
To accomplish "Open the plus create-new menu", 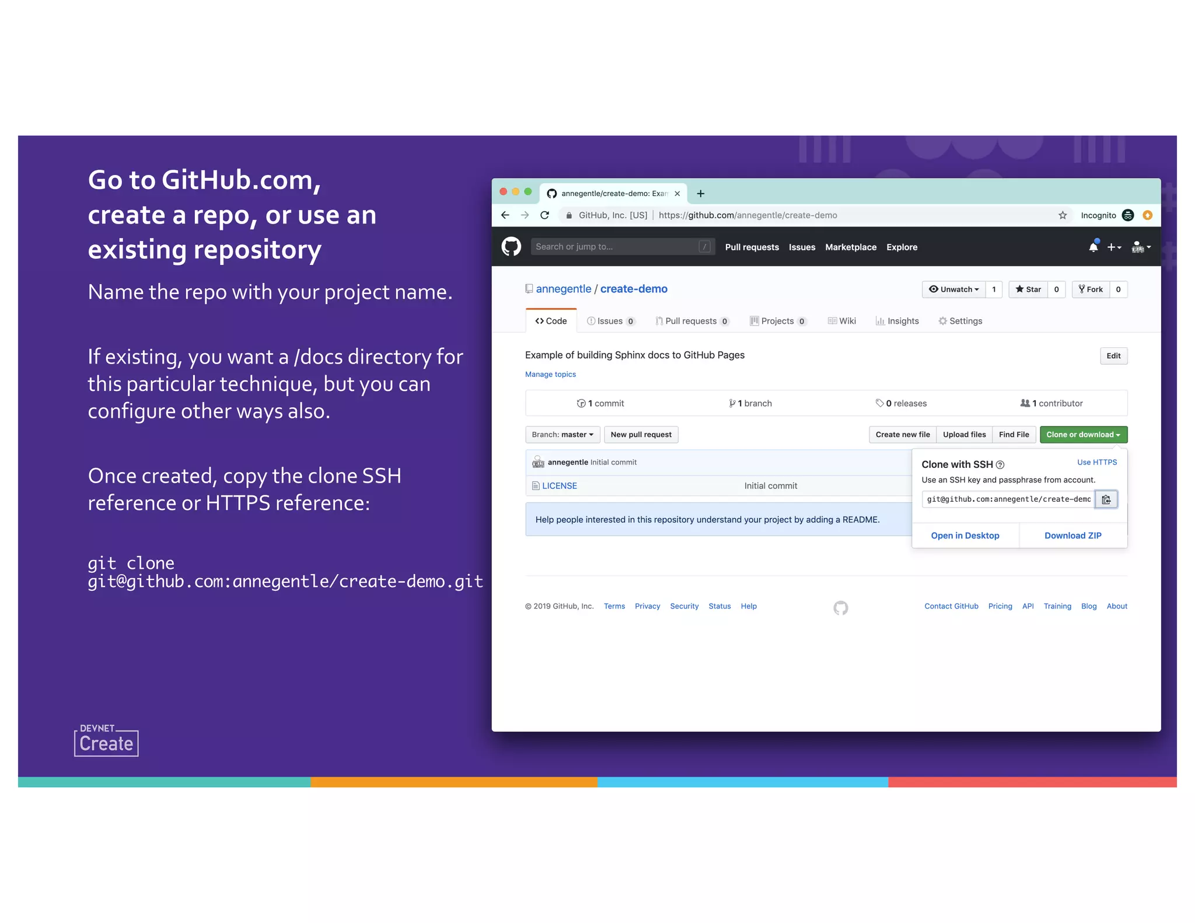I will pos(1114,247).
